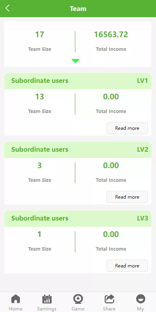Open the Earnings chart icon

coord(47,299)
